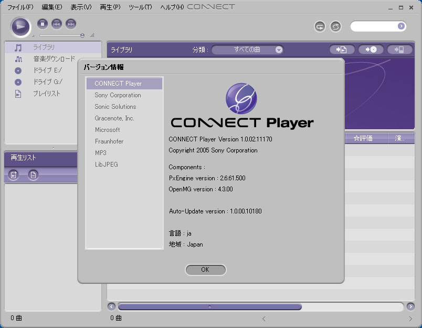Click the search input field

[375, 26]
